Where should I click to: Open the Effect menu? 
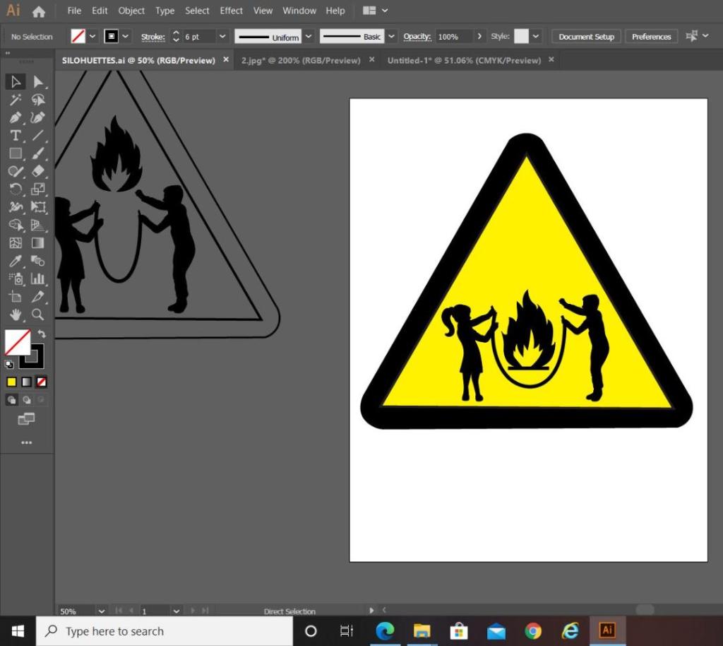point(231,11)
